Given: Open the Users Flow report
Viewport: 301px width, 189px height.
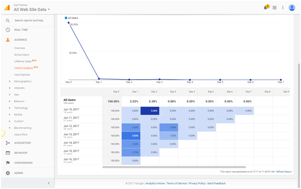Looking at the screenshot, I should [21, 135].
